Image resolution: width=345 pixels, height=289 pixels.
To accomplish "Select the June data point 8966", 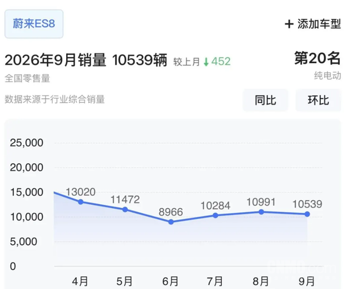I will pos(171,222).
